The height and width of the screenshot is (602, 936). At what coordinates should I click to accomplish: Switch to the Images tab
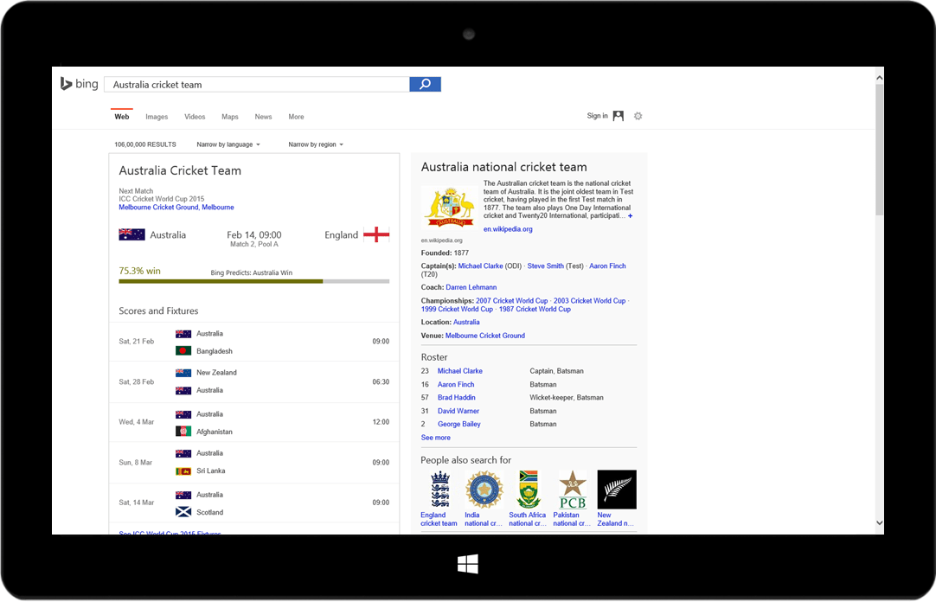157,117
